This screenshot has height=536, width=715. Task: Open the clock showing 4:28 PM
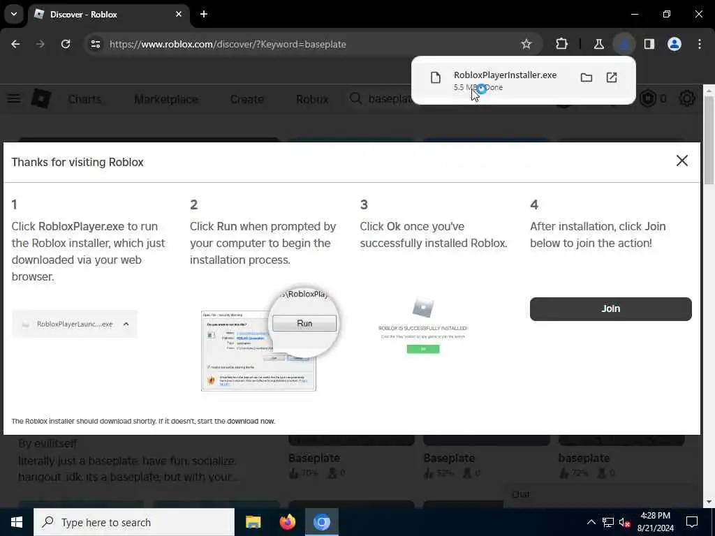(x=655, y=522)
